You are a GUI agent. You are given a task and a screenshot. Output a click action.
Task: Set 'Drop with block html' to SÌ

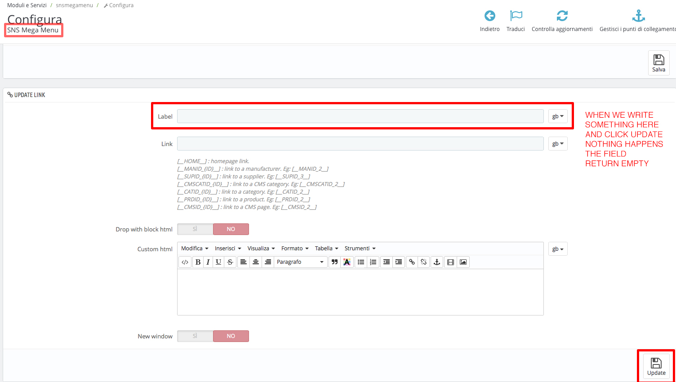click(x=195, y=229)
